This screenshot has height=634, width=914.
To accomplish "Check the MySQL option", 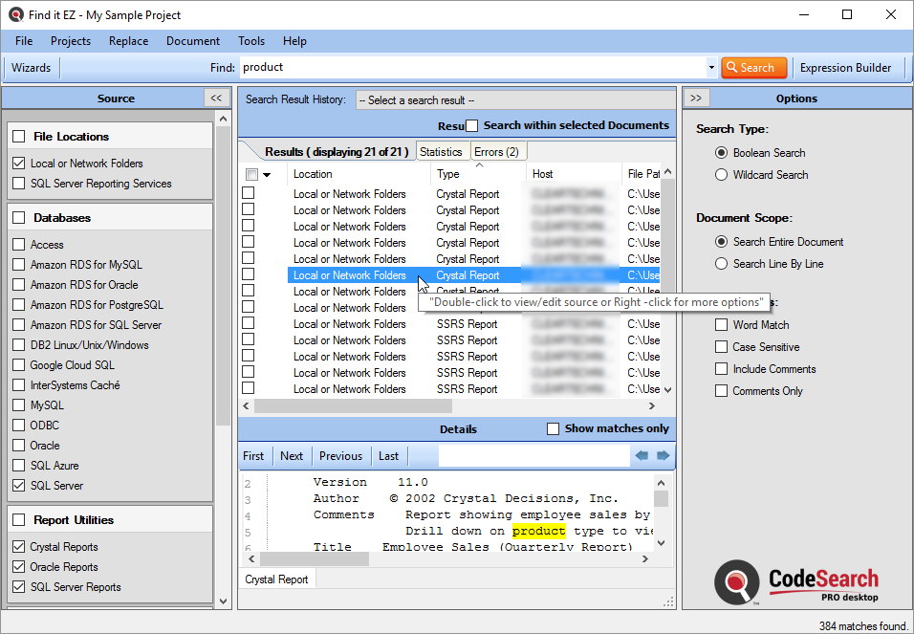I will pyautogui.click(x=19, y=404).
